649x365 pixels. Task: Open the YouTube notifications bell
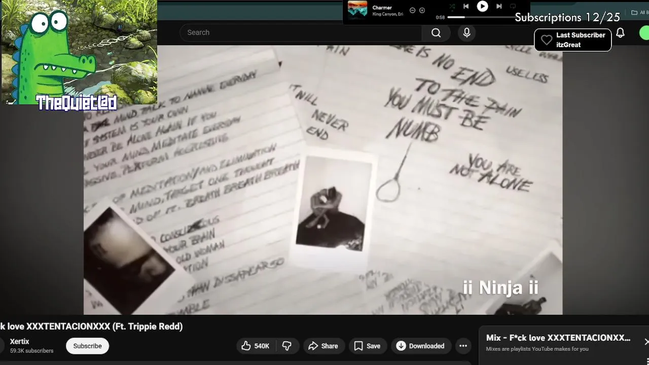[x=620, y=33]
